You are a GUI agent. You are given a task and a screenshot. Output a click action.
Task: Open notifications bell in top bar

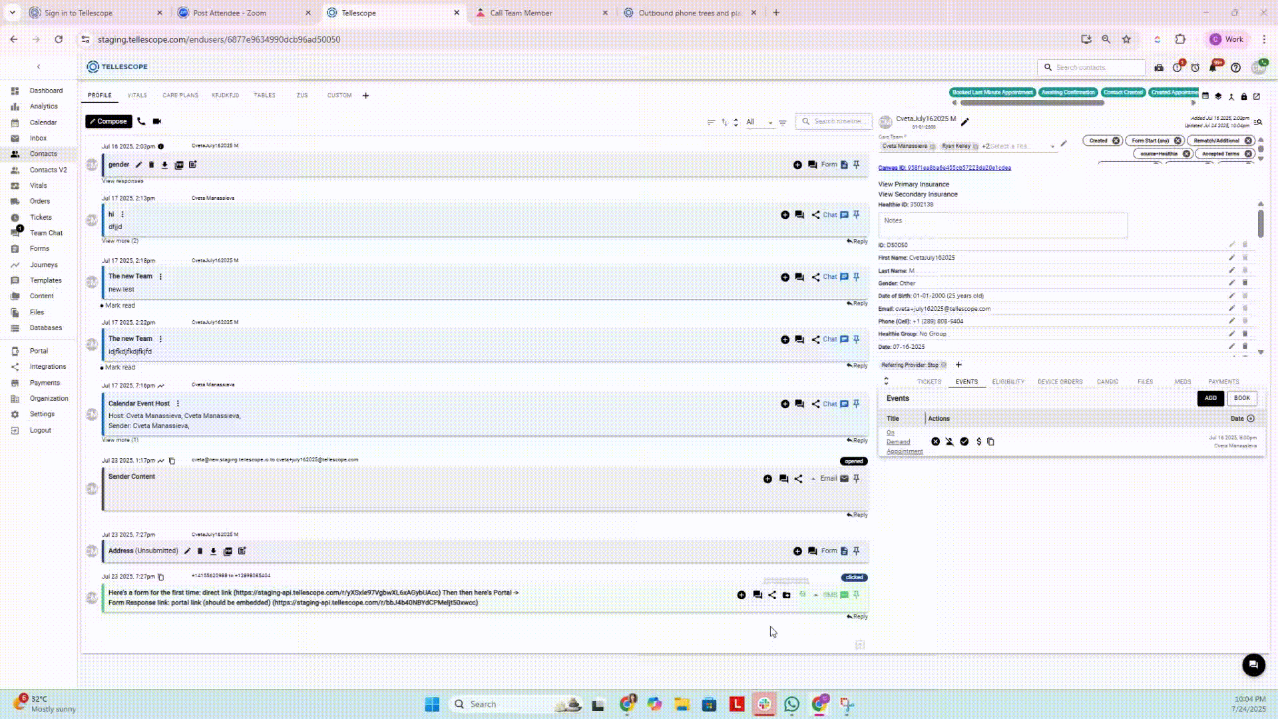pos(1213,68)
